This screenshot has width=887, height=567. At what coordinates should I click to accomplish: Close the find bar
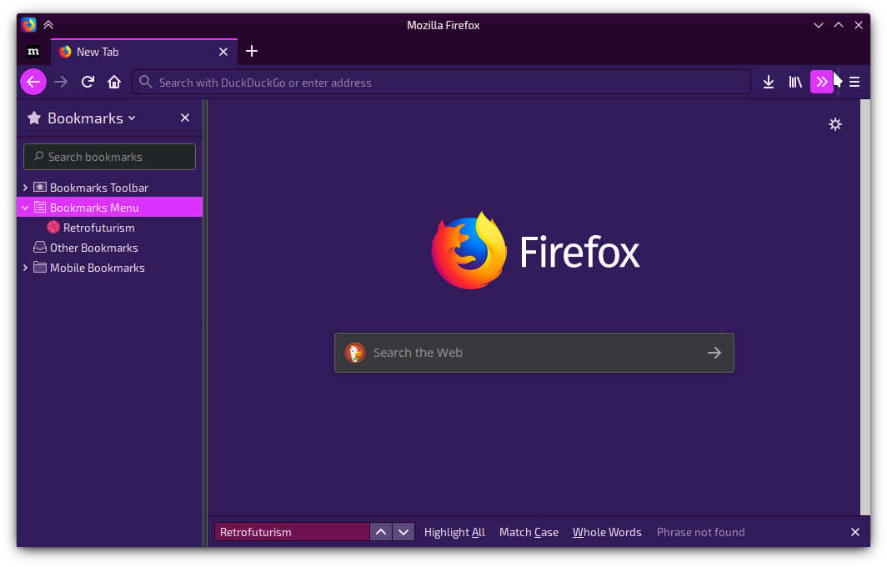click(854, 532)
